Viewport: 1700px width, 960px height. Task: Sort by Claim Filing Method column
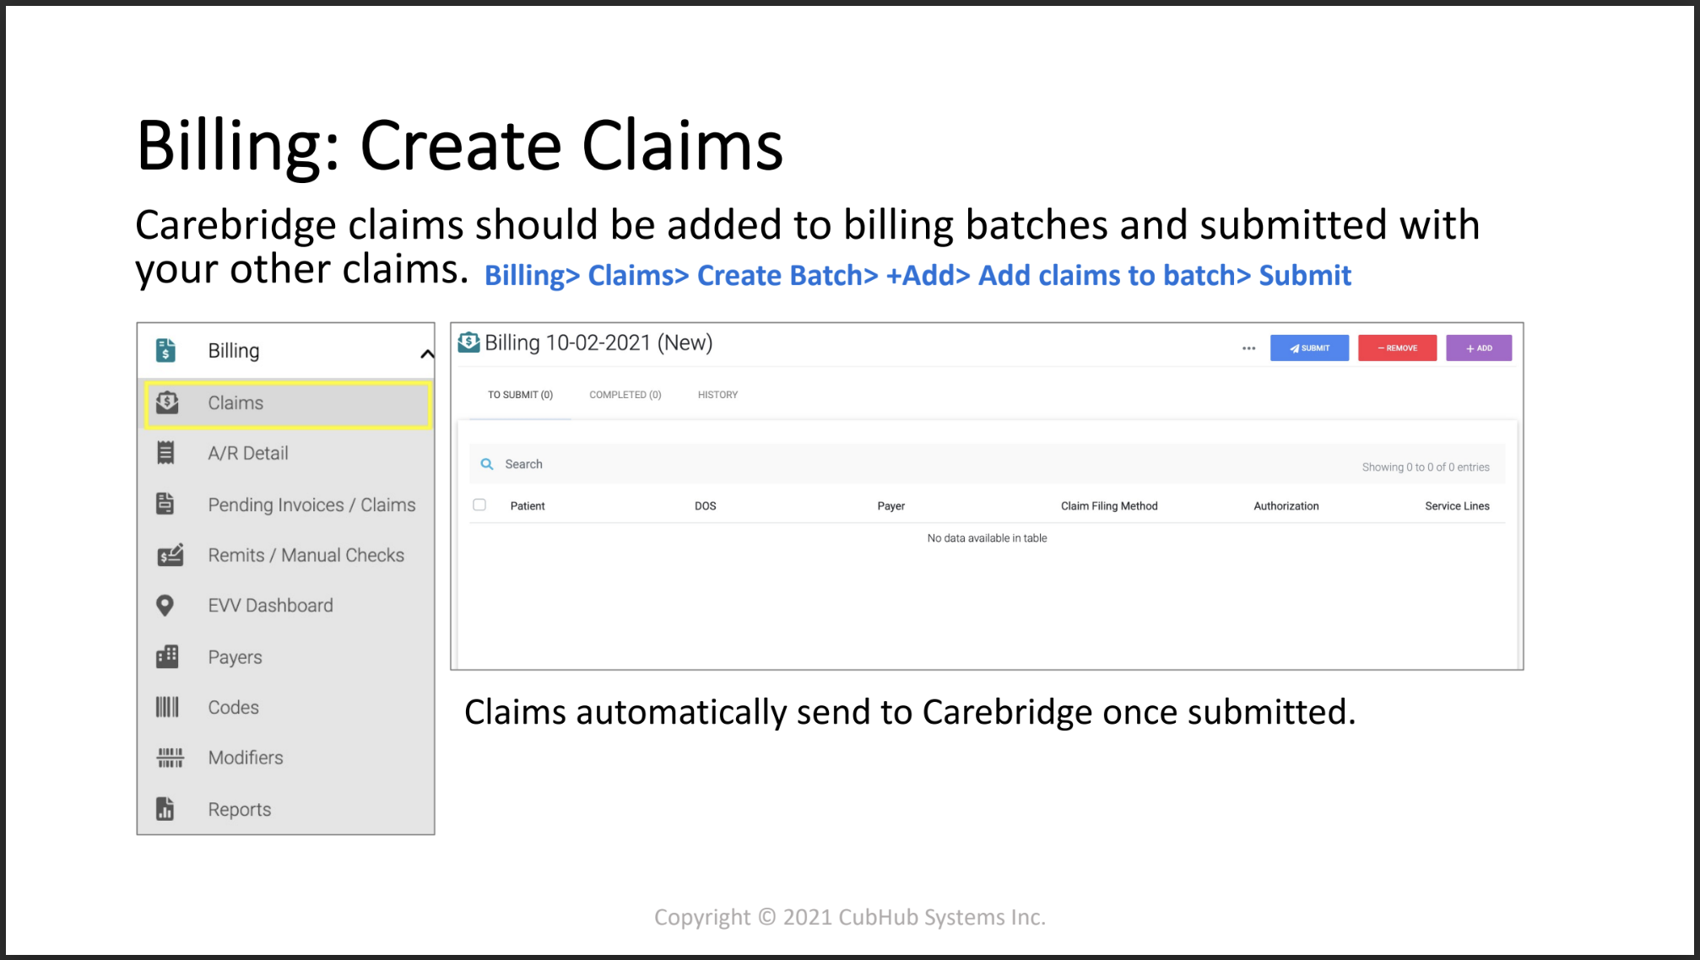pos(1108,506)
